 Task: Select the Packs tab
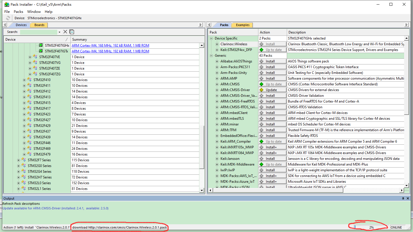point(224,25)
